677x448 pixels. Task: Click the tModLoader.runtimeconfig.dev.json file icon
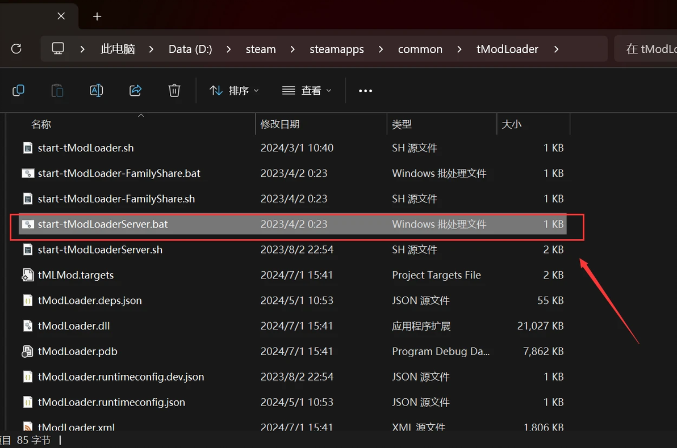[28, 377]
